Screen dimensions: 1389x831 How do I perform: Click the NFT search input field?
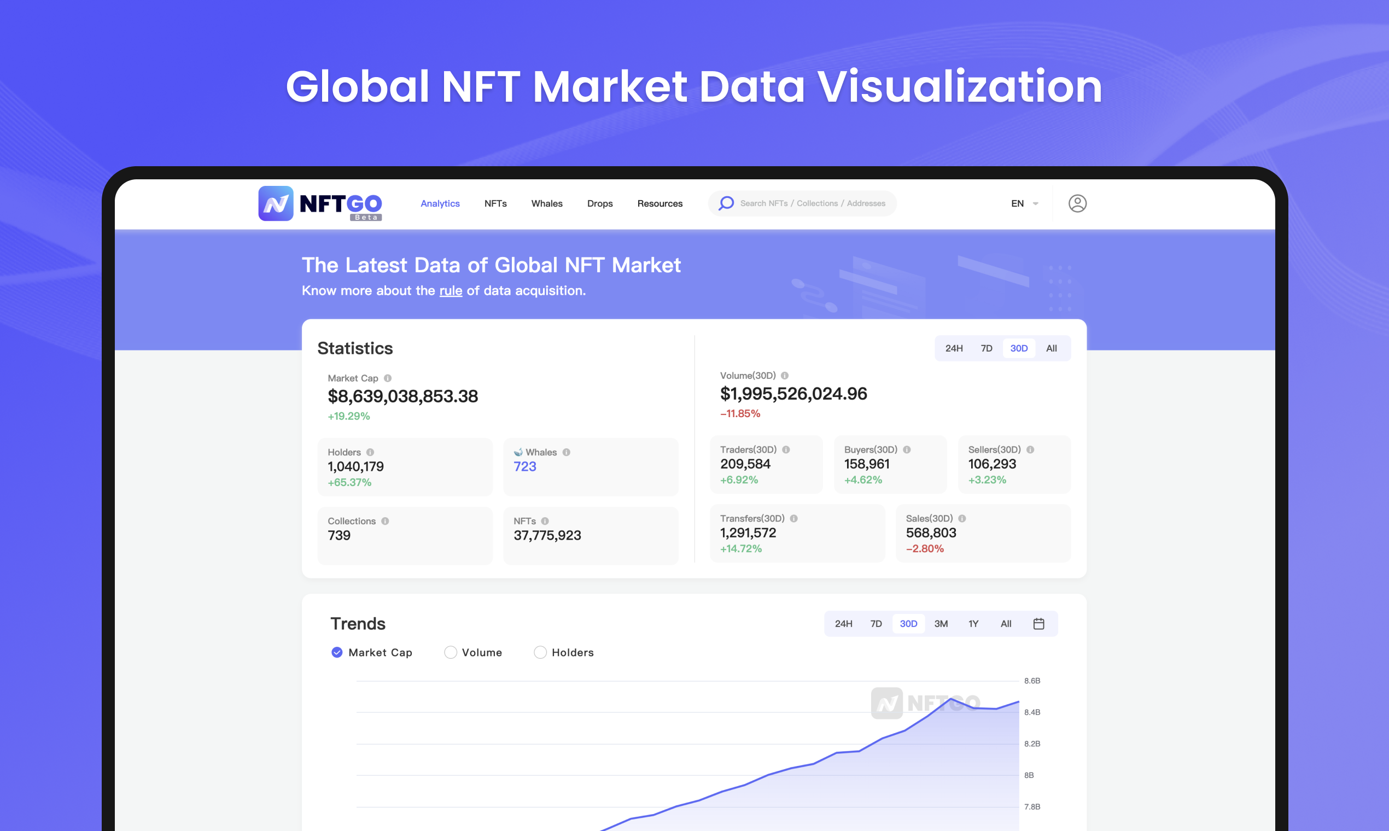(x=812, y=203)
